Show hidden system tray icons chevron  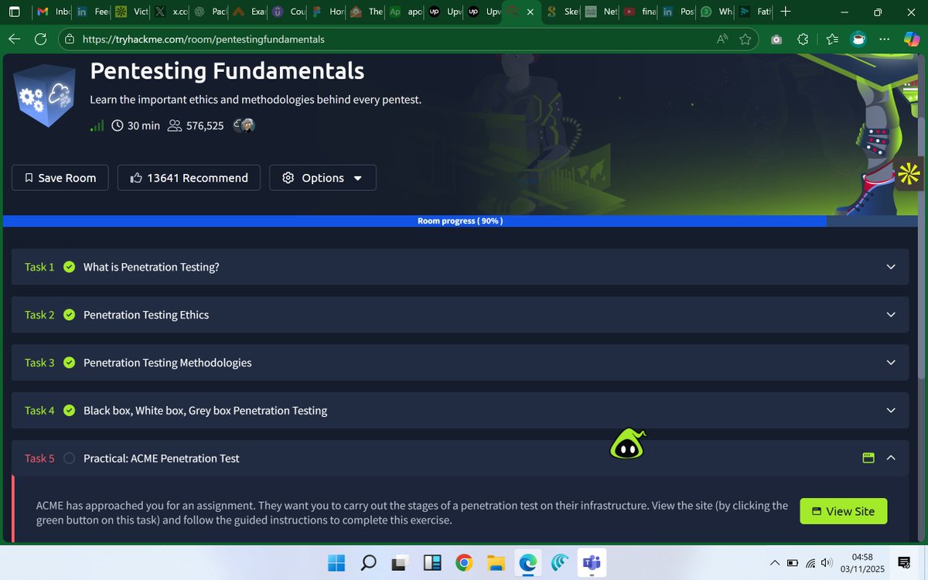pyautogui.click(x=775, y=562)
